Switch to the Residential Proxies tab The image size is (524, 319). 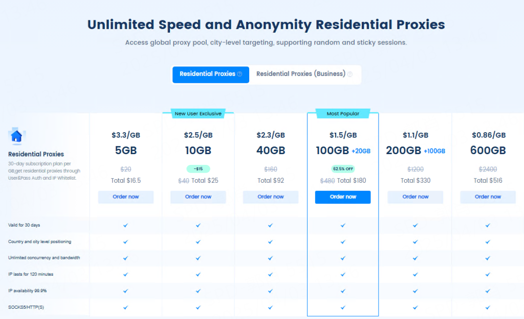(207, 74)
